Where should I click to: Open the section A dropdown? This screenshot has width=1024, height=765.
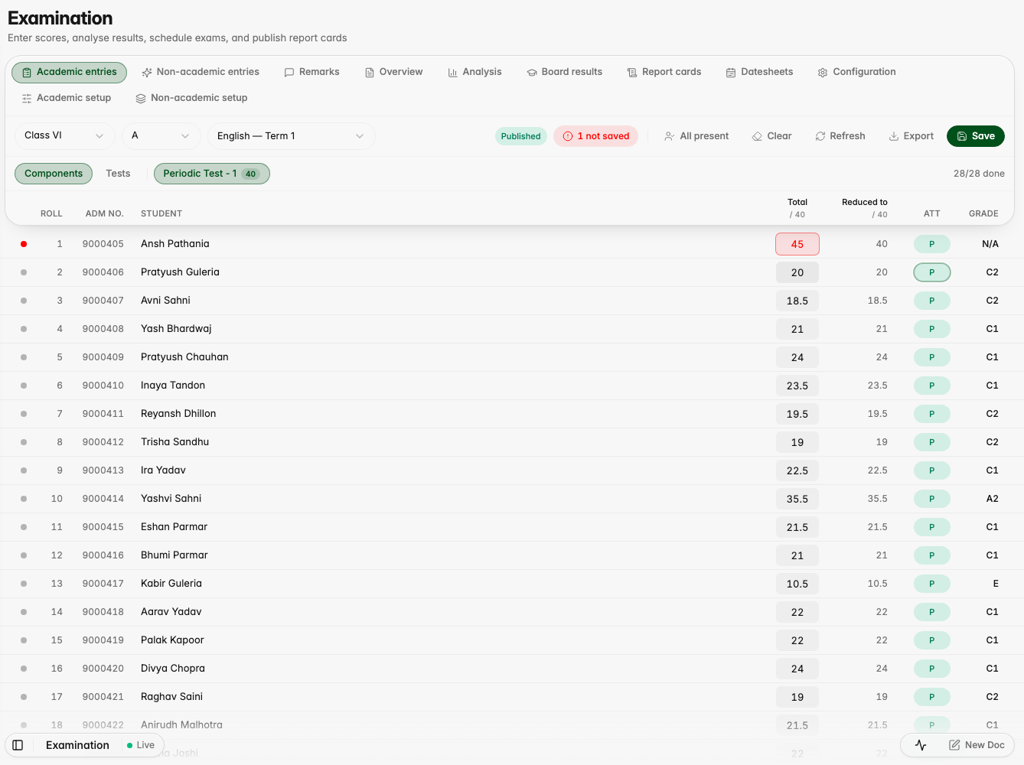(161, 135)
